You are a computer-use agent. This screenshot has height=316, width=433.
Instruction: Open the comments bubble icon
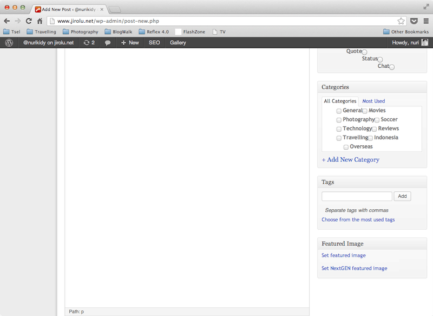point(108,43)
